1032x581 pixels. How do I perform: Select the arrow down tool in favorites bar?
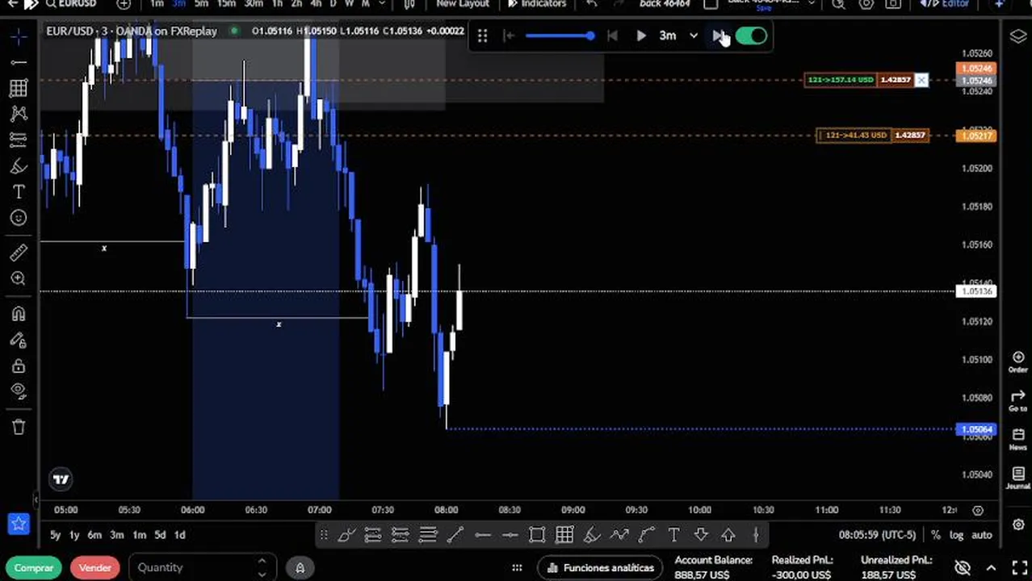tap(701, 535)
